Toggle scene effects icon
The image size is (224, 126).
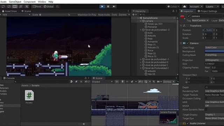pyautogui.click(x=132, y=82)
